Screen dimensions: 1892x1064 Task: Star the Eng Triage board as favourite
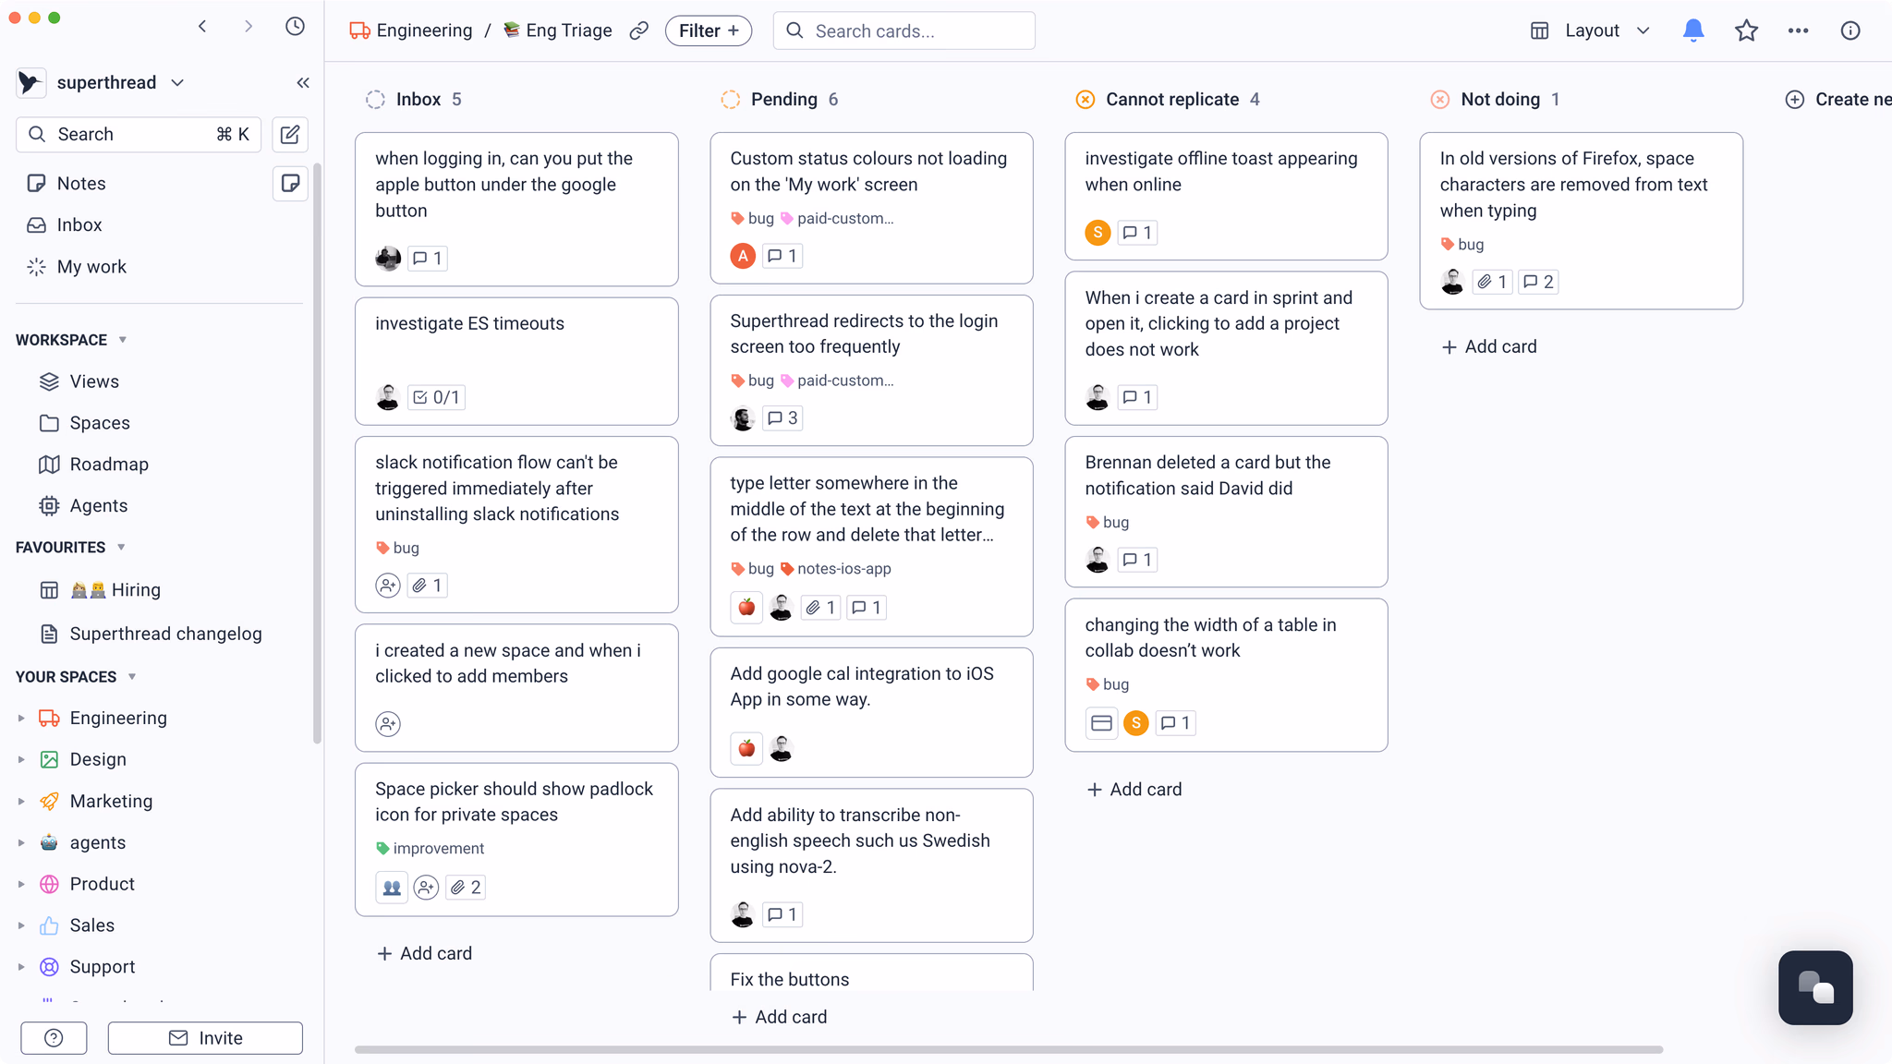coord(1746,30)
